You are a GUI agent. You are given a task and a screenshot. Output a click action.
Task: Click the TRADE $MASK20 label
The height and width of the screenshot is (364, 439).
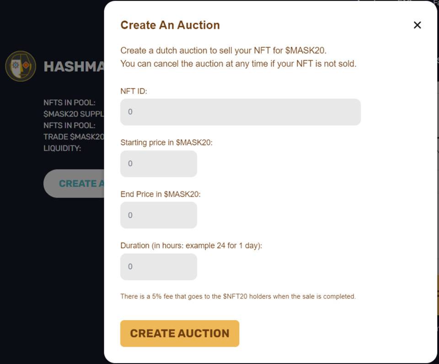pyautogui.click(x=74, y=137)
